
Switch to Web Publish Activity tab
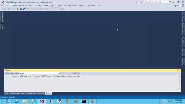pyautogui.click(x=12, y=93)
